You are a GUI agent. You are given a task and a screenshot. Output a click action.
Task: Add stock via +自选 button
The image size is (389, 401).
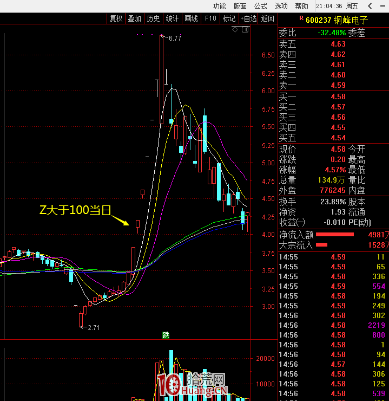248,18
